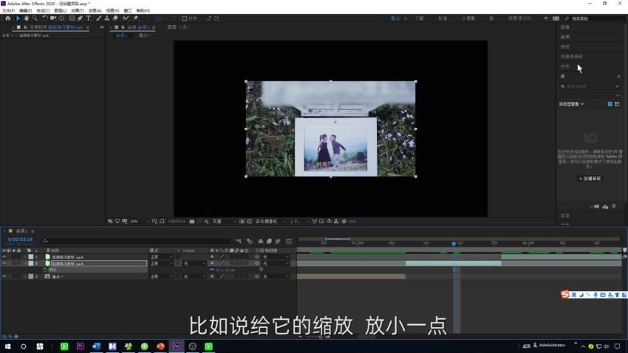Open track matte dropdown for layer 2
This screenshot has width=628, height=353.
[194, 264]
